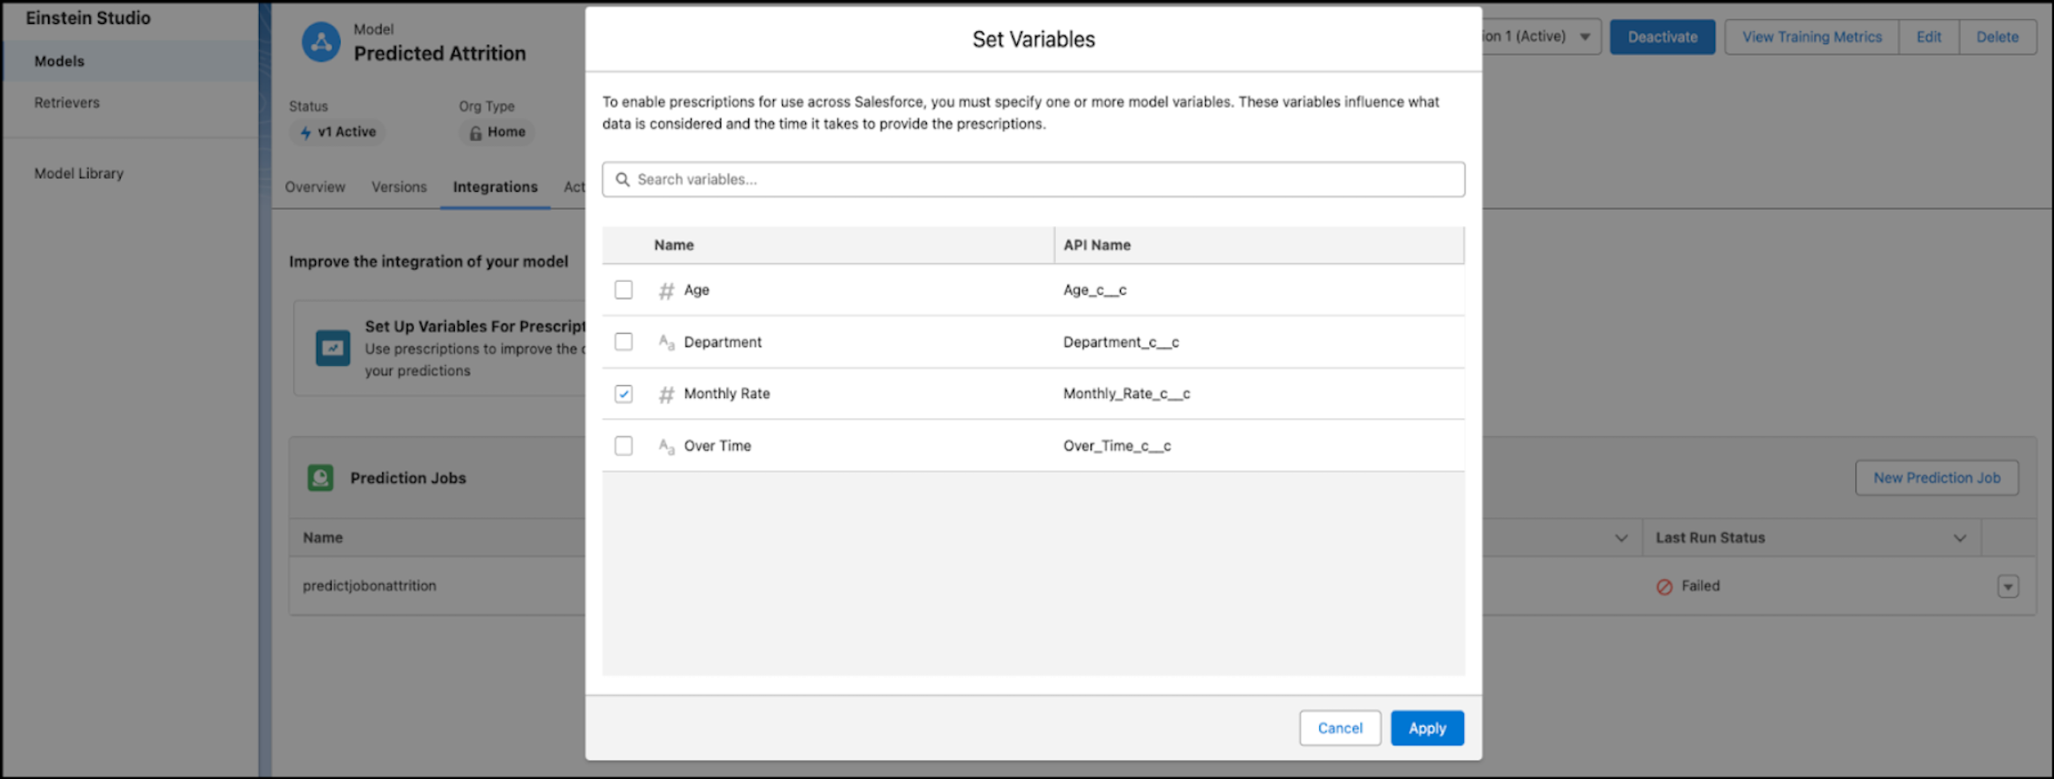Check the Age variable checkbox

point(624,289)
